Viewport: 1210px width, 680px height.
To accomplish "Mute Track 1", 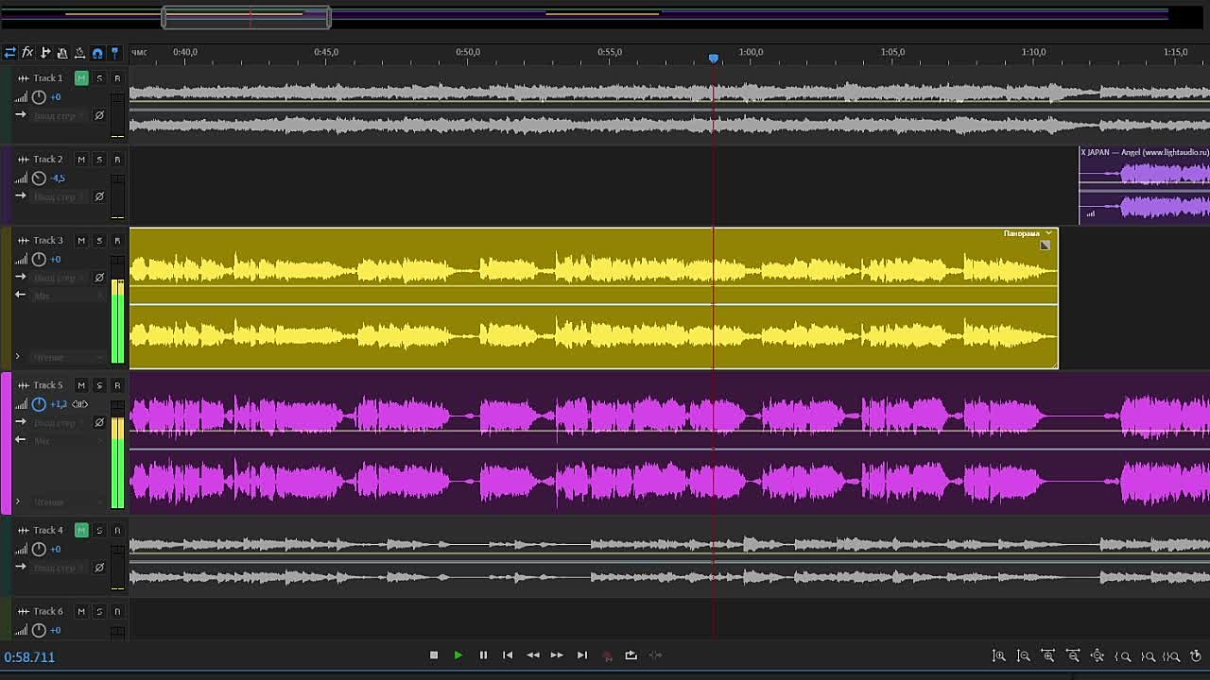I will point(81,78).
